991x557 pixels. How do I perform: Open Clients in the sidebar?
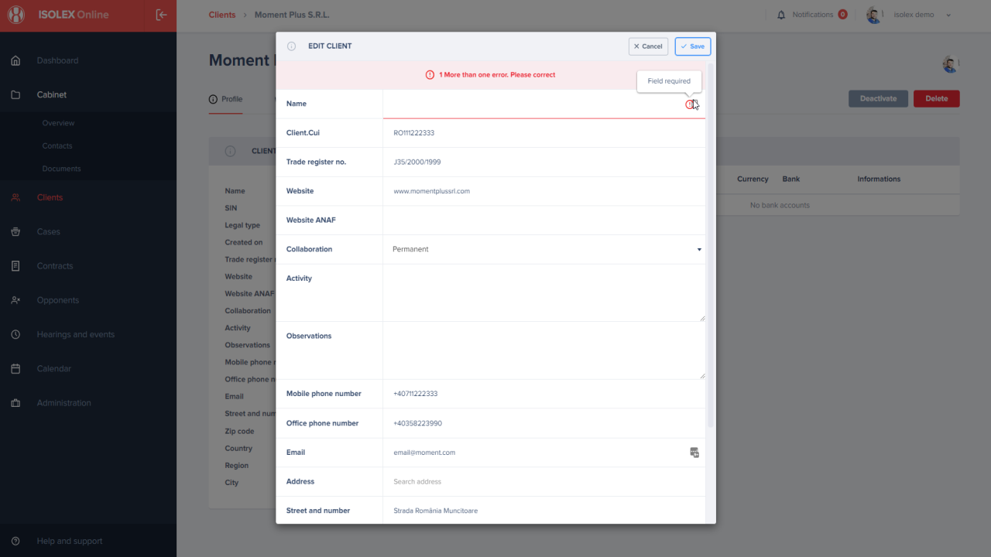[50, 197]
